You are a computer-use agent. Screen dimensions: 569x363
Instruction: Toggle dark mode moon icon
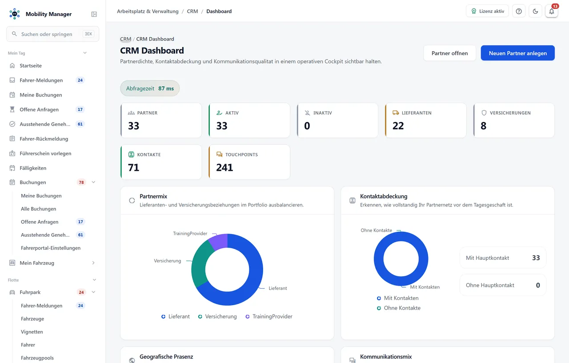tap(535, 11)
